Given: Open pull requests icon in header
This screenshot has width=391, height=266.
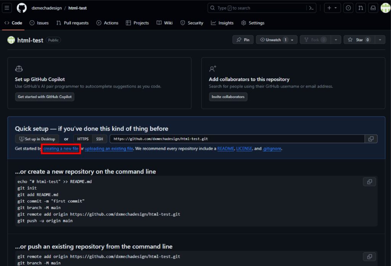Looking at the screenshot, I should [360, 8].
